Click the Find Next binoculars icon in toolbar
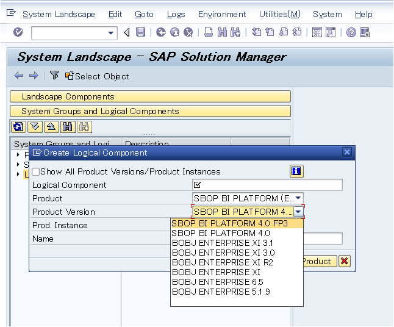Viewport: 394px width, 327px height. 235,32
